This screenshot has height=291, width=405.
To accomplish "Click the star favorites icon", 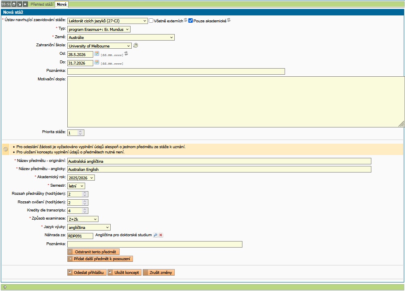I will pos(25,4).
